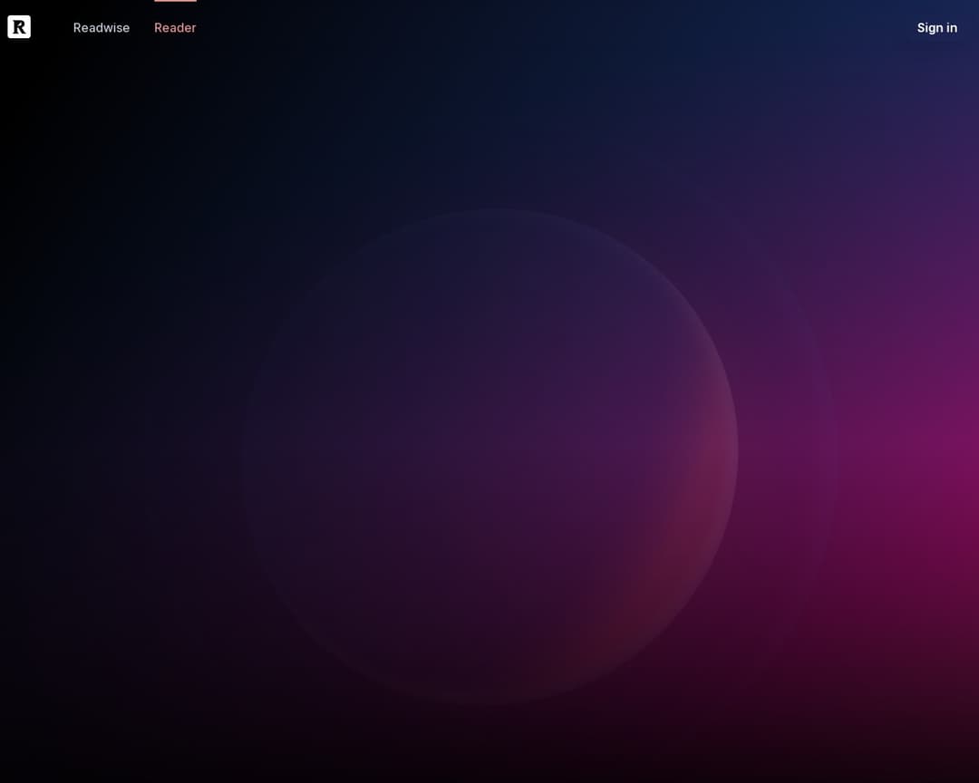The image size is (979, 783).
Task: Switch to the Readwise navigation item
Action: click(102, 28)
